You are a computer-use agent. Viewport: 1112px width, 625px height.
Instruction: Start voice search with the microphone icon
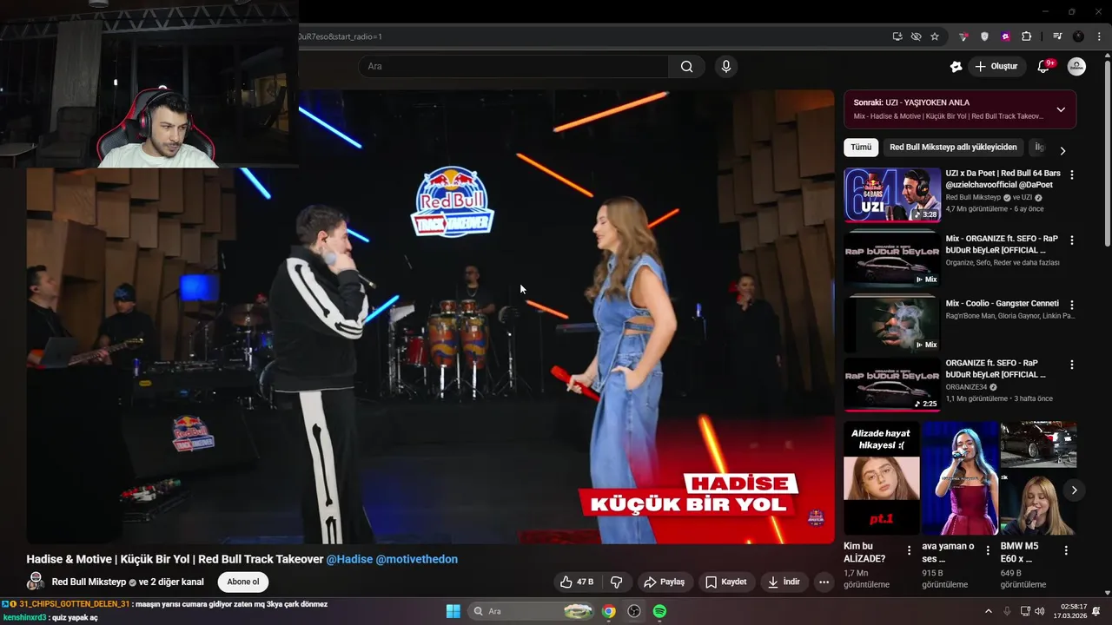[726, 67]
